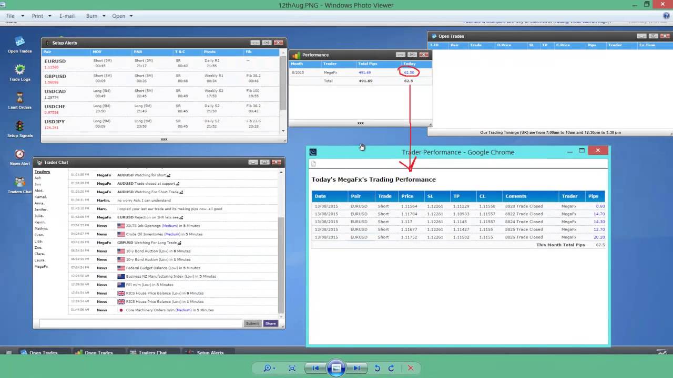Click the Setup Alerts scroll-down arrow
This screenshot has width=673, height=378.
pos(283,131)
